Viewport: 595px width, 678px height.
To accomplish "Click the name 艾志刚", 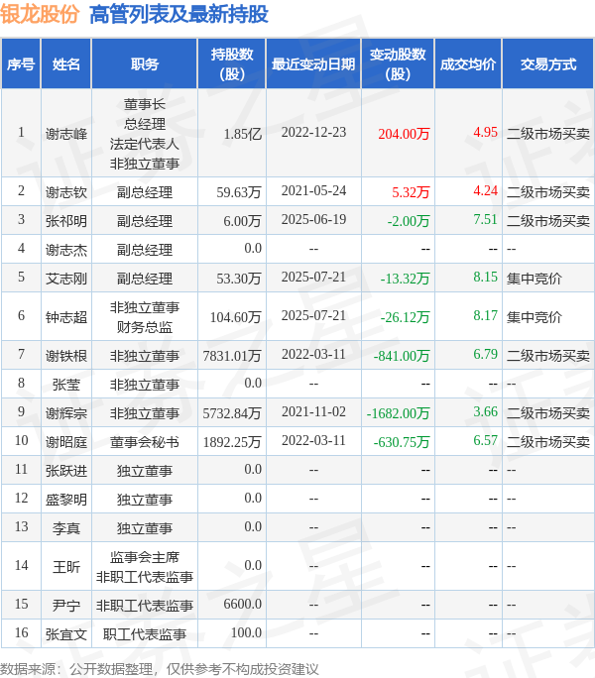I will click(x=66, y=279).
